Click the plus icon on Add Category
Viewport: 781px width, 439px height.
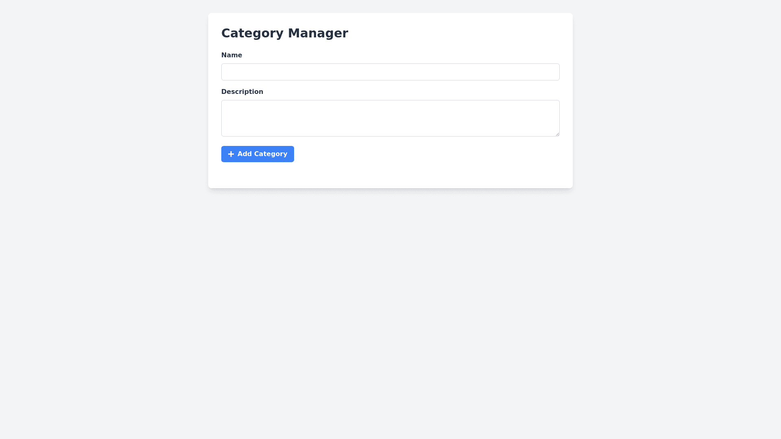point(231,154)
